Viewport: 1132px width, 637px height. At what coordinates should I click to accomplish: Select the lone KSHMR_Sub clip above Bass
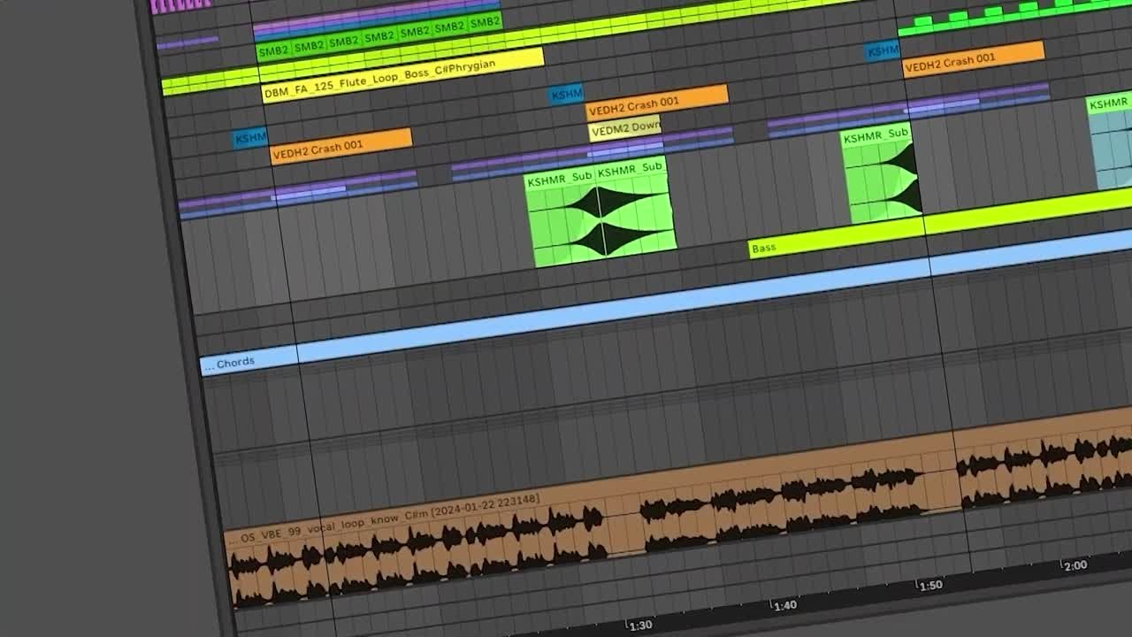(x=880, y=173)
